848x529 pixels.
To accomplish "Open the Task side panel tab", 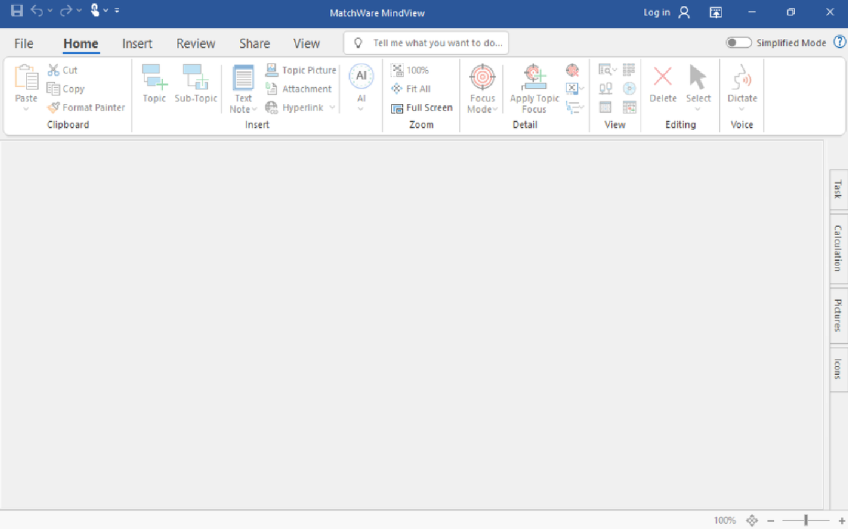I will coord(839,190).
